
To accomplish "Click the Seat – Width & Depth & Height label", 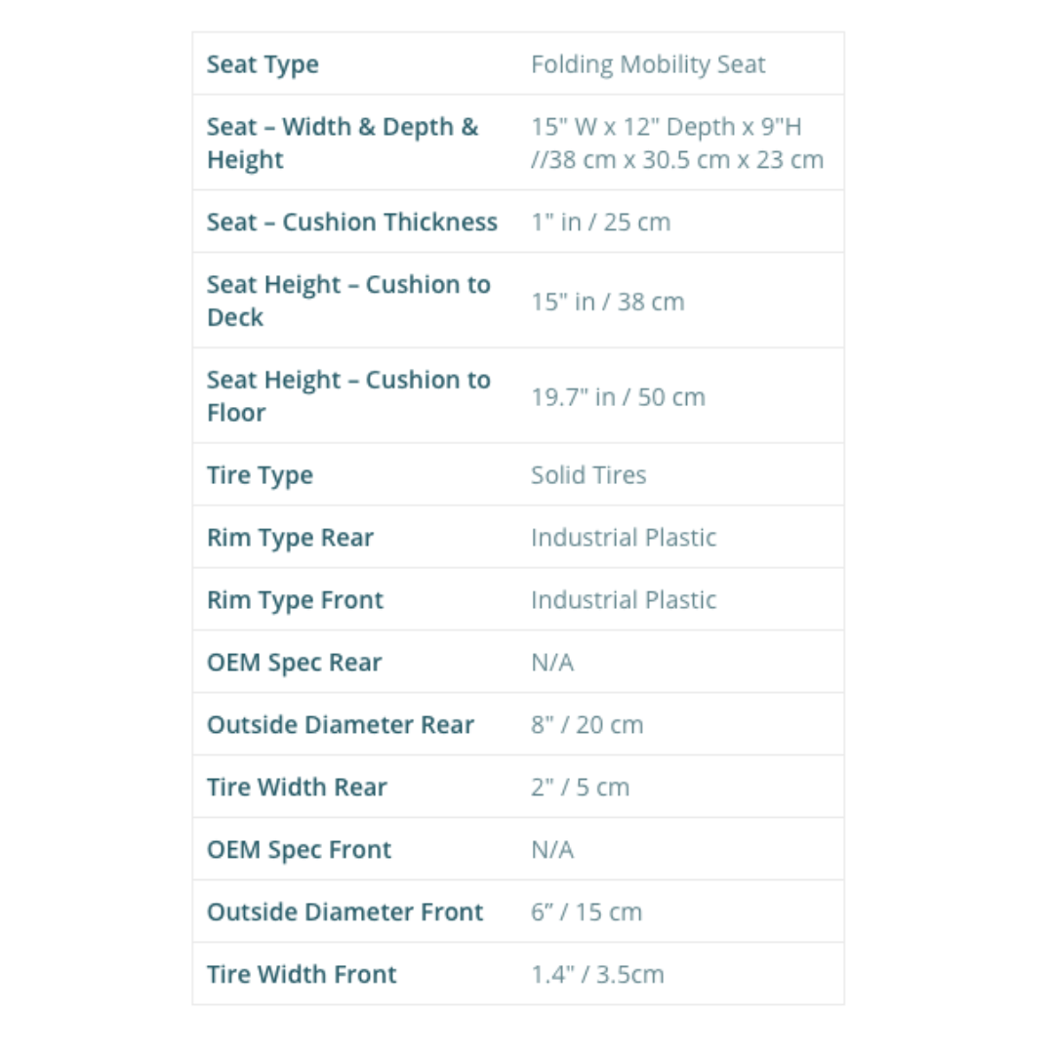I will pos(343,142).
